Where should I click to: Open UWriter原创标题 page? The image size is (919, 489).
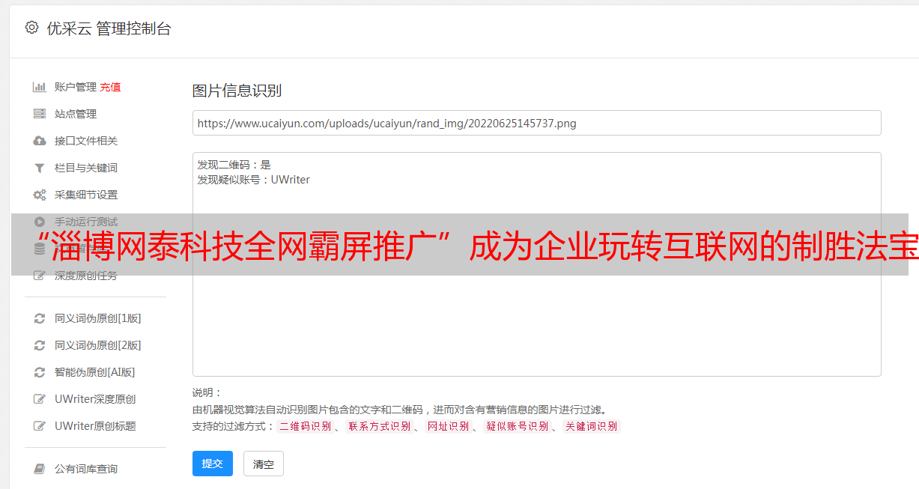[x=95, y=426]
